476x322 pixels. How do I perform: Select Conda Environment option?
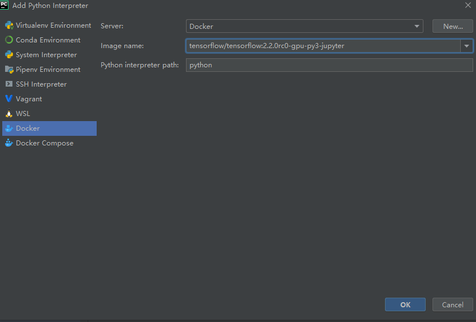(50, 40)
